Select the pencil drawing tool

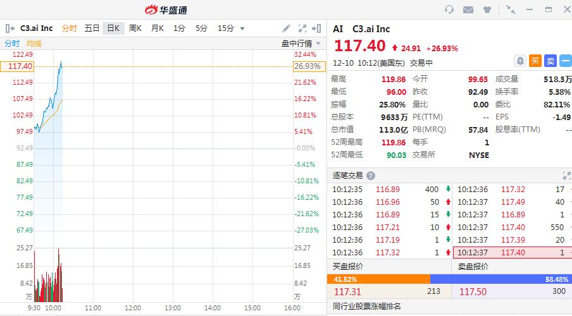pos(287,28)
